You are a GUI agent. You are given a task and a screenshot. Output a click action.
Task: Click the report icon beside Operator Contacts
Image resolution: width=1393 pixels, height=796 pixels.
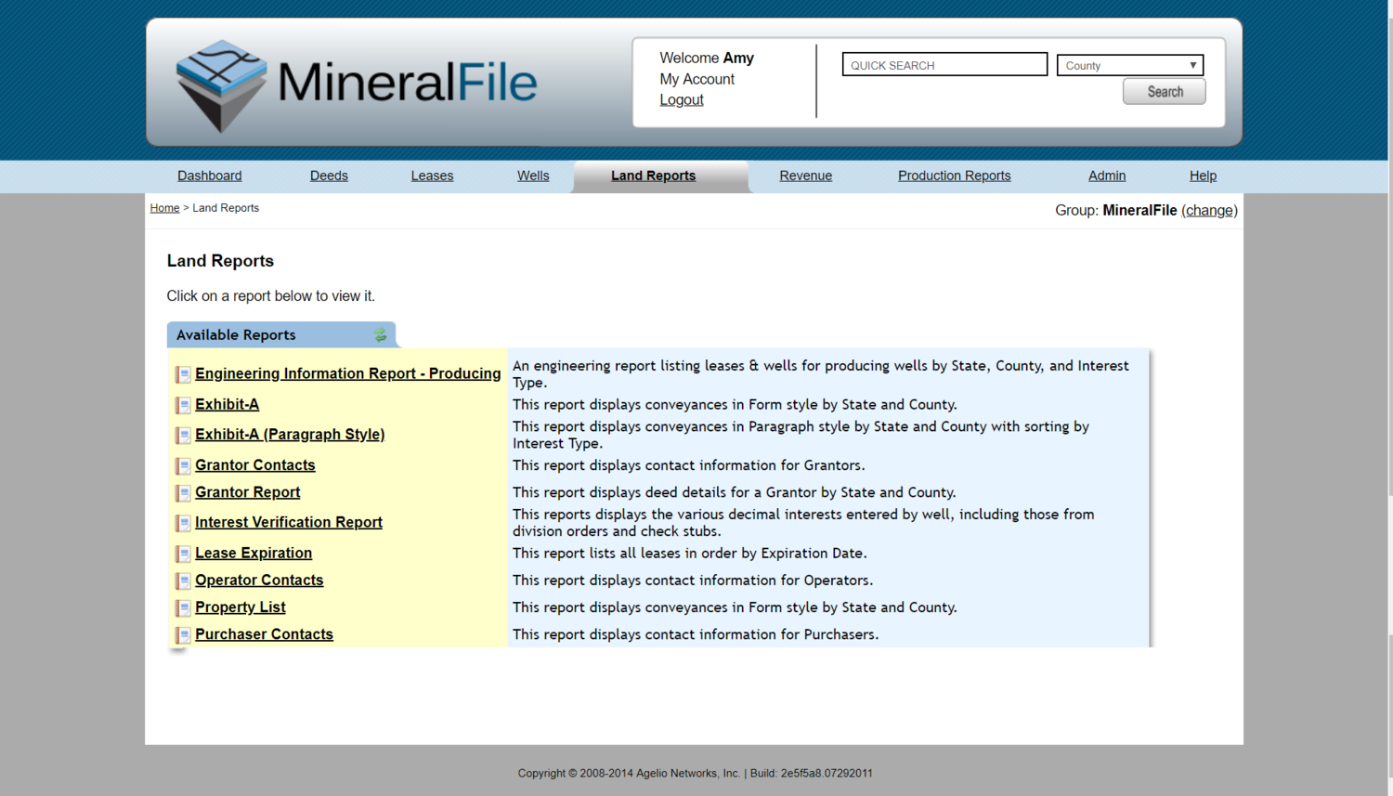tap(182, 581)
